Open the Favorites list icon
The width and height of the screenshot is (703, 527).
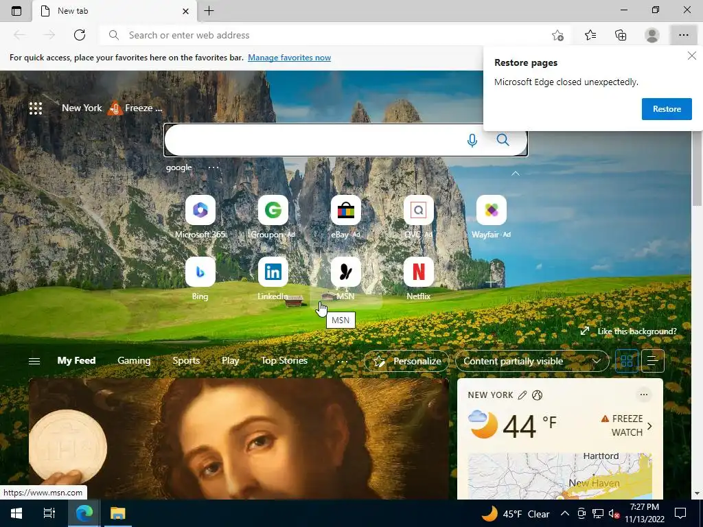coord(590,35)
